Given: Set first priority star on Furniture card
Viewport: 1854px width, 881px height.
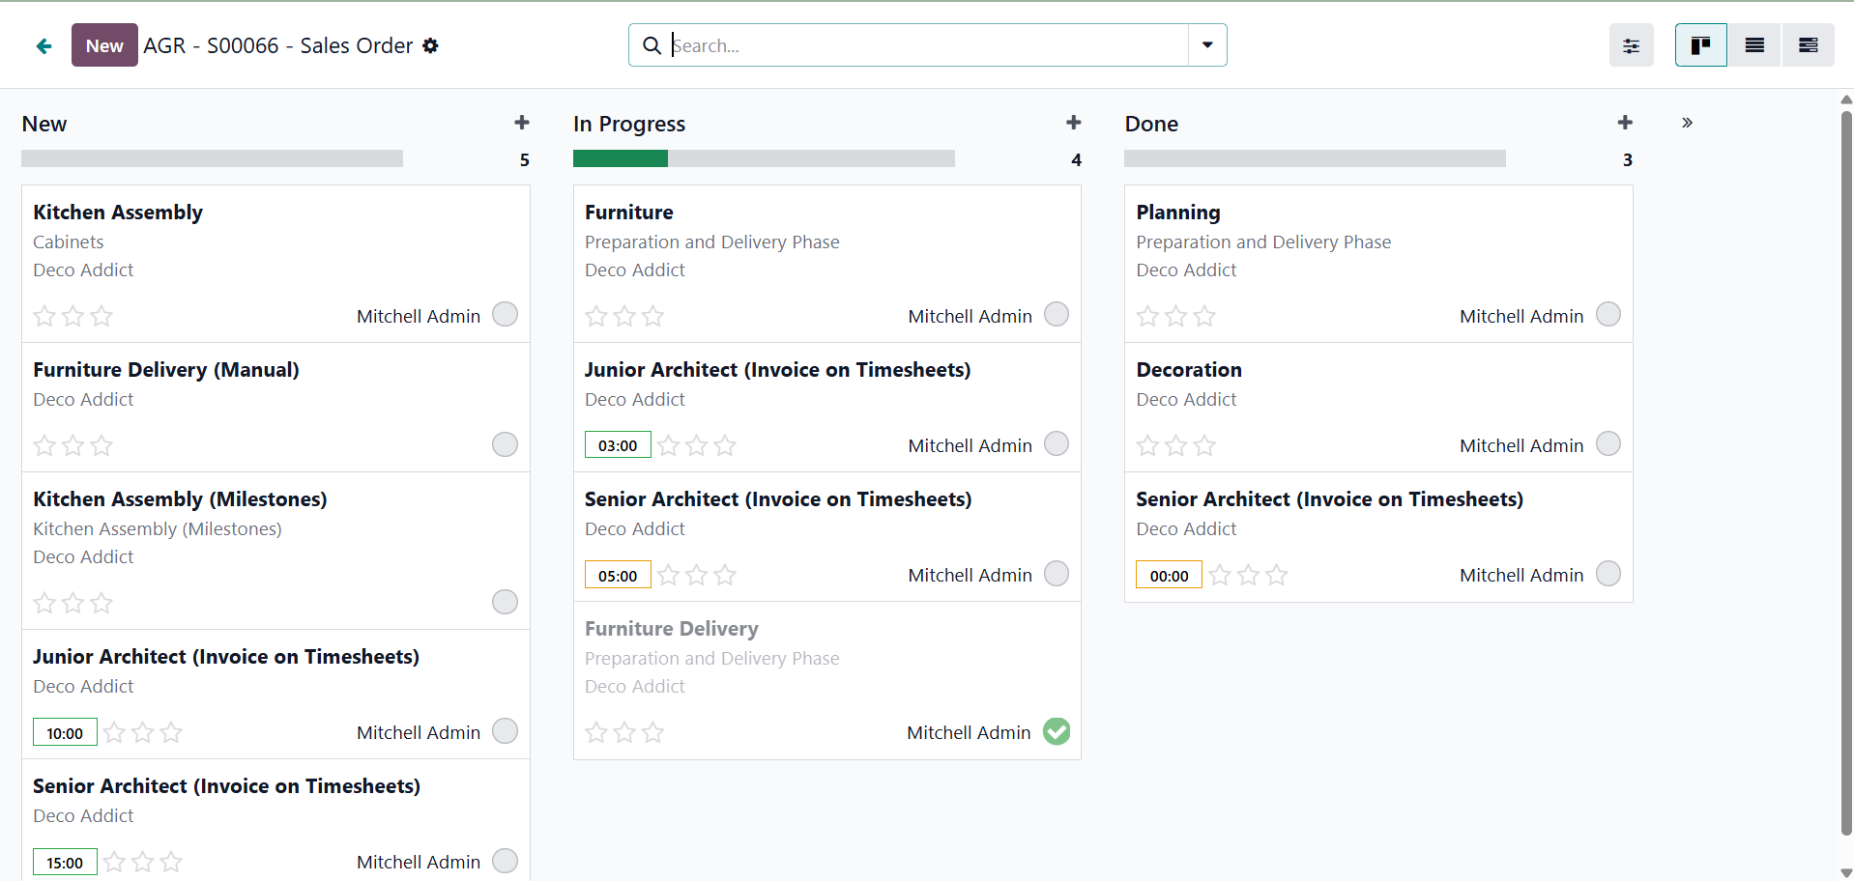Looking at the screenshot, I should 596,316.
